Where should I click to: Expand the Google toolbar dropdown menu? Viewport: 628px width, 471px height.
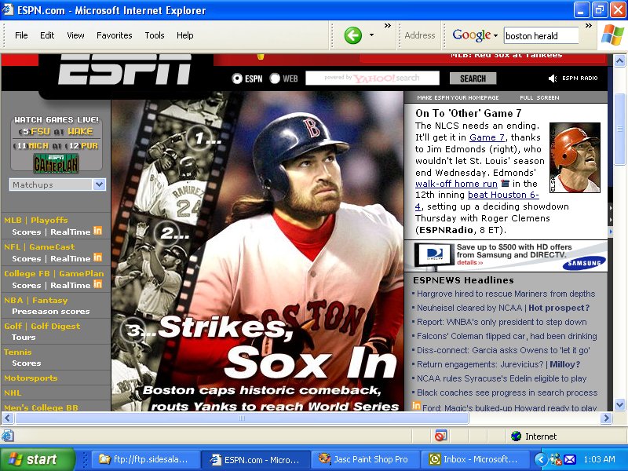[x=495, y=35]
